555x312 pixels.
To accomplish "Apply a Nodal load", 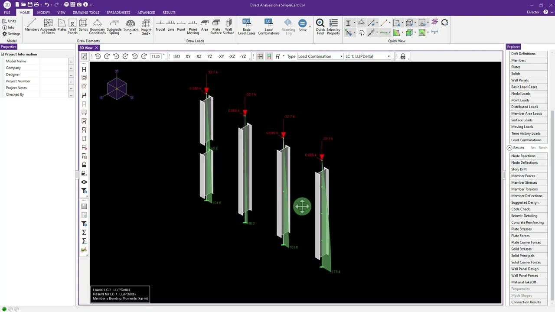I will click(x=160, y=26).
